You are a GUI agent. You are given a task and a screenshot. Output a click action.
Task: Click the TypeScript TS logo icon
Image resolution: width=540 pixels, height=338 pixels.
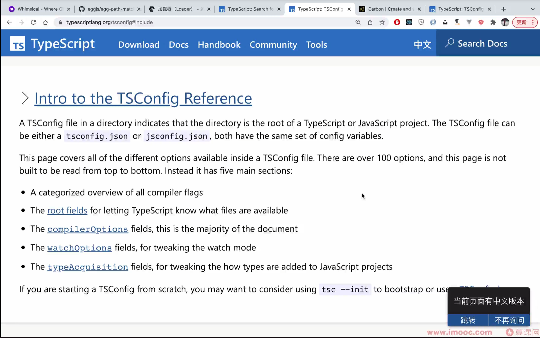tap(17, 44)
